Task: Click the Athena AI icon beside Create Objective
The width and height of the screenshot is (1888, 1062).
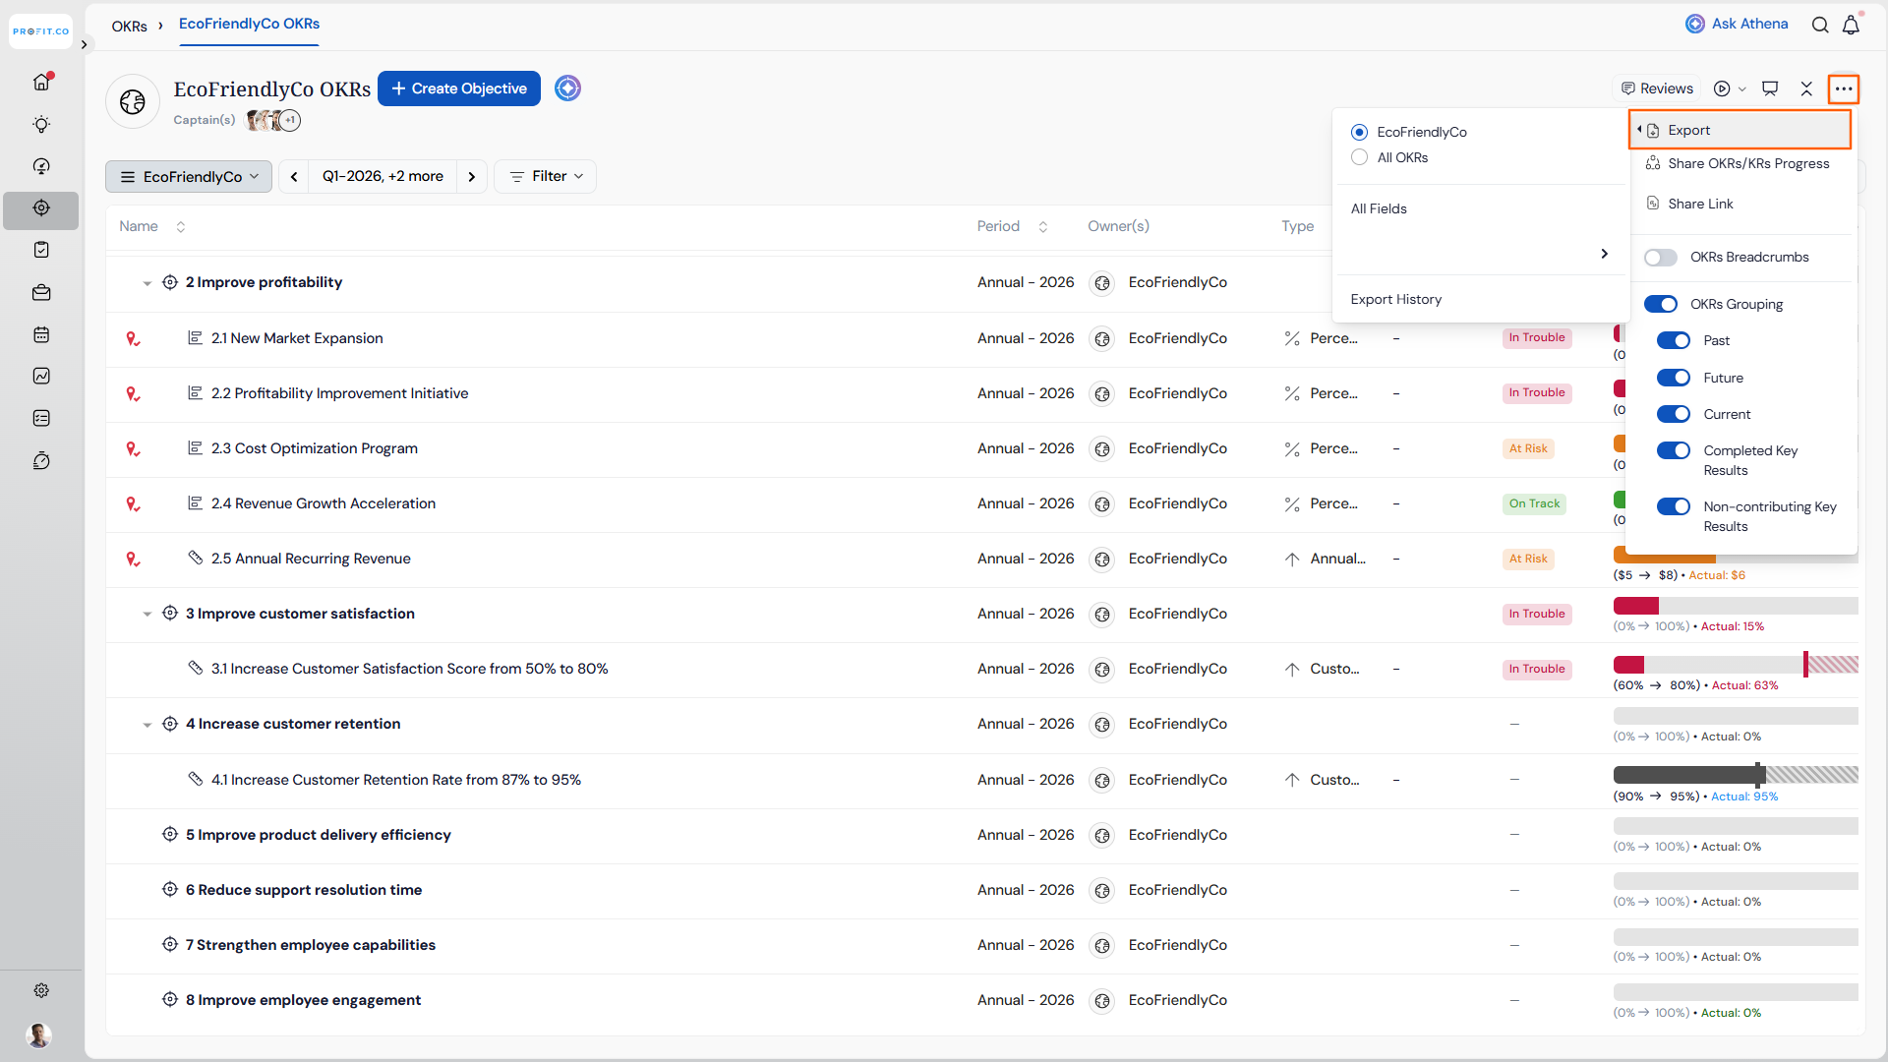Action: (567, 88)
